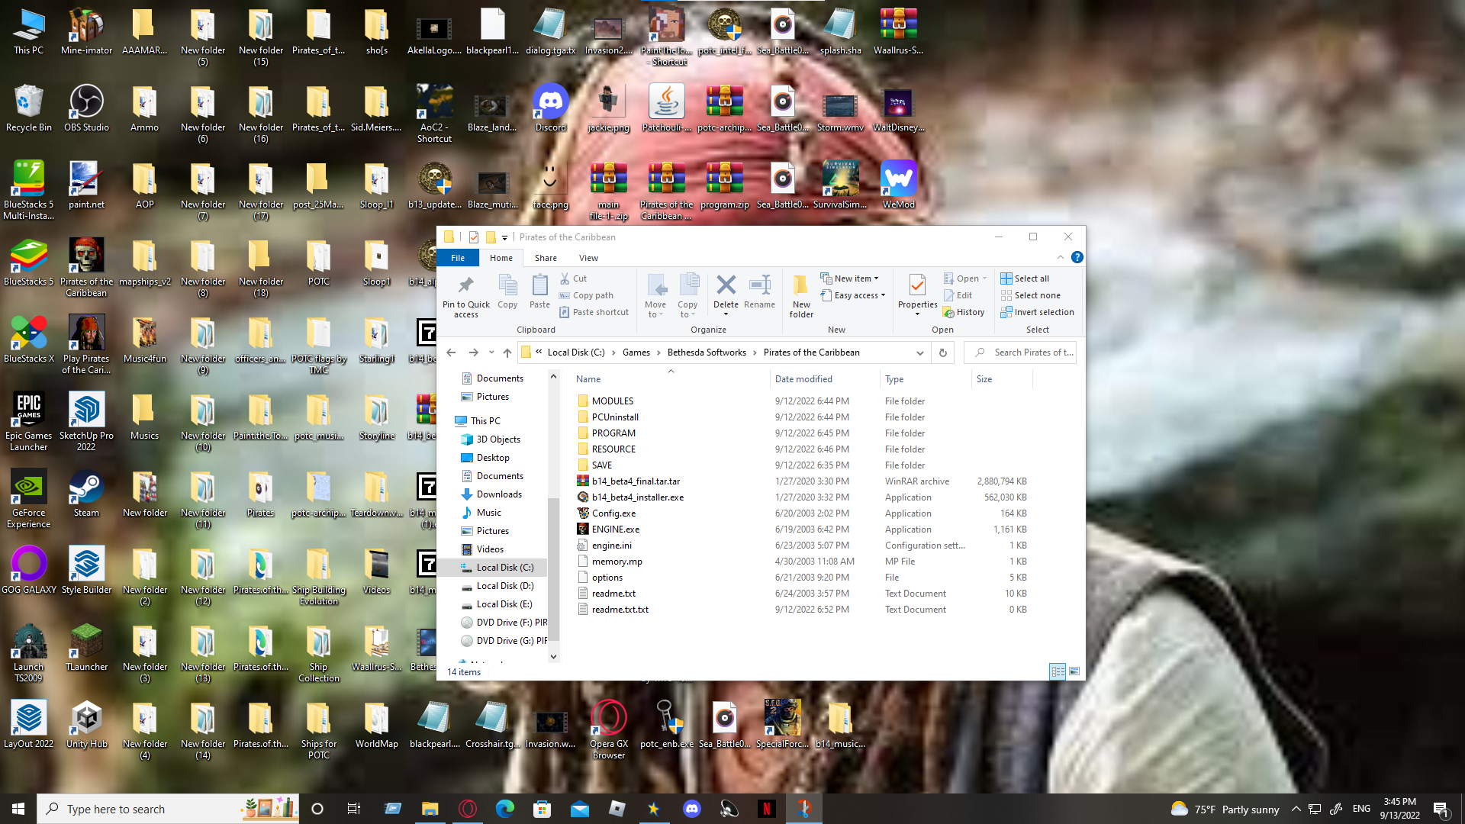Open the Explorer Help question icon

1077,258
